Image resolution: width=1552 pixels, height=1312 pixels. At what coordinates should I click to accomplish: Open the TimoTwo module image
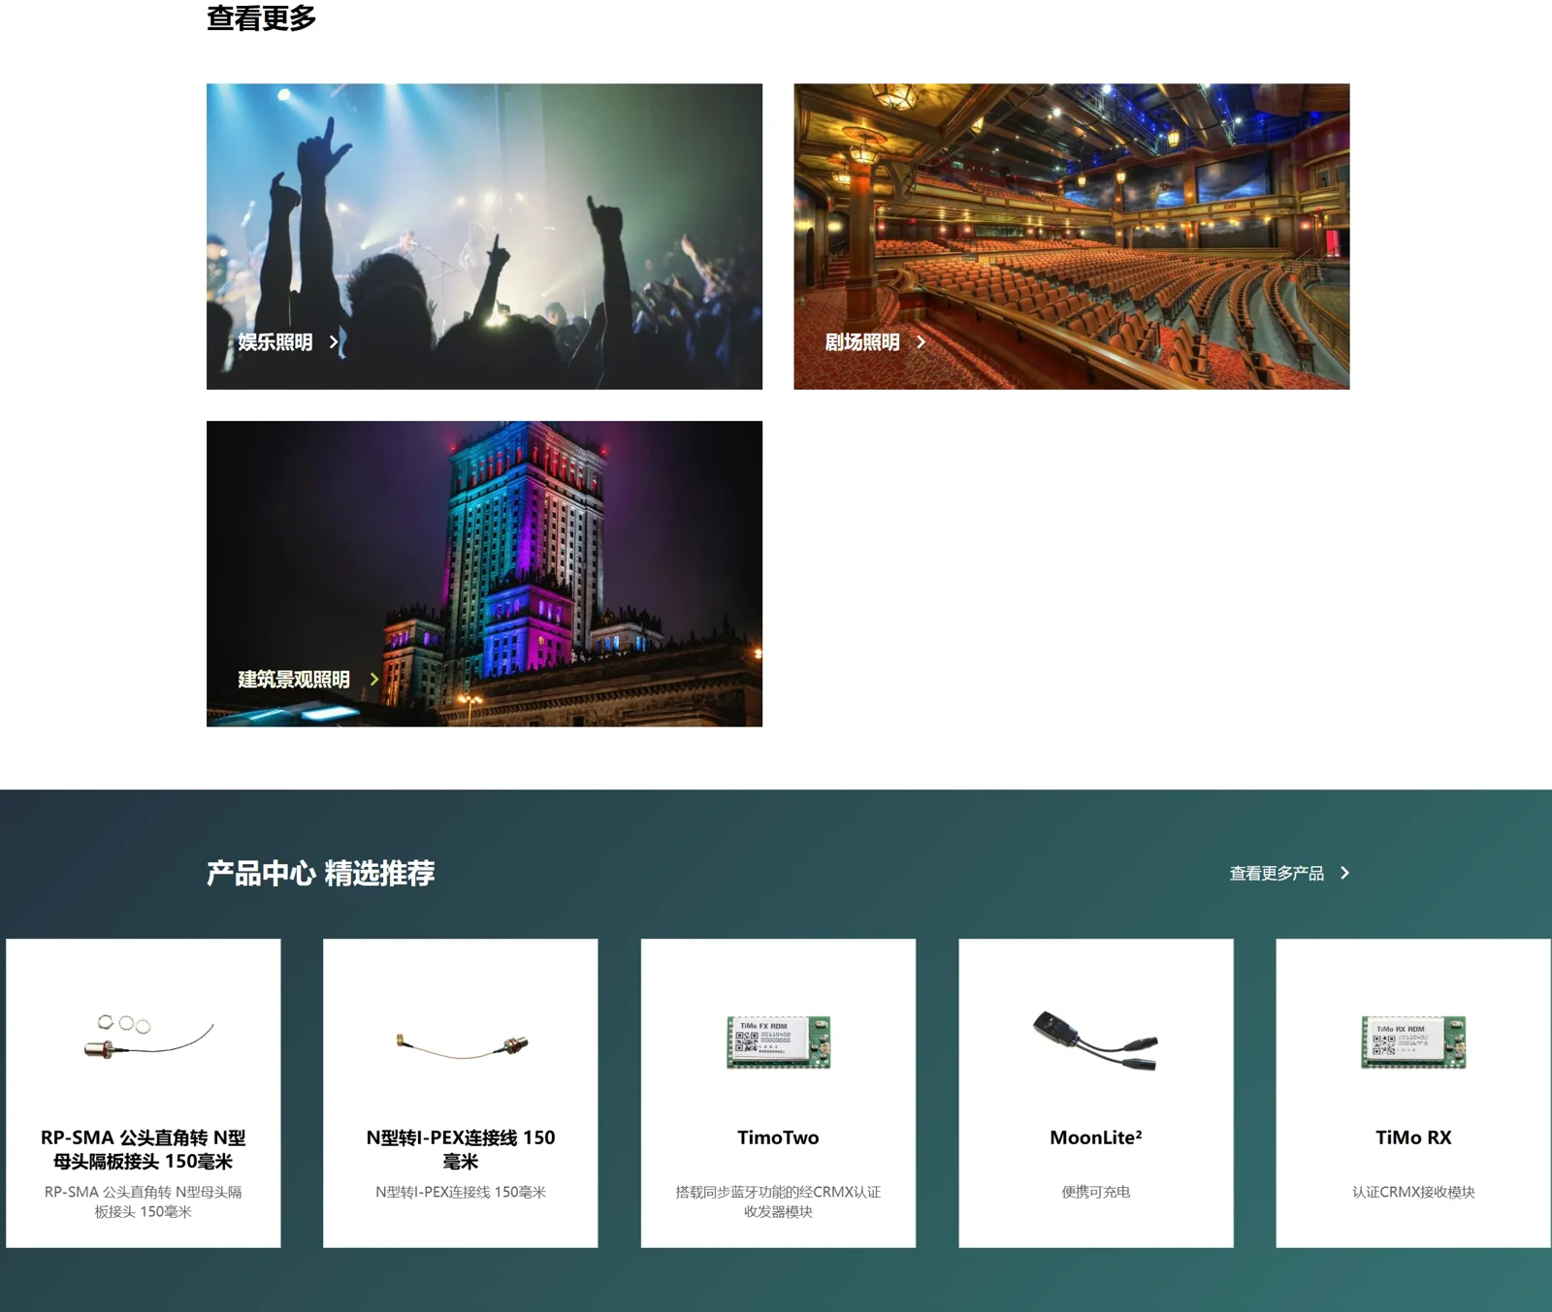[x=779, y=1041]
